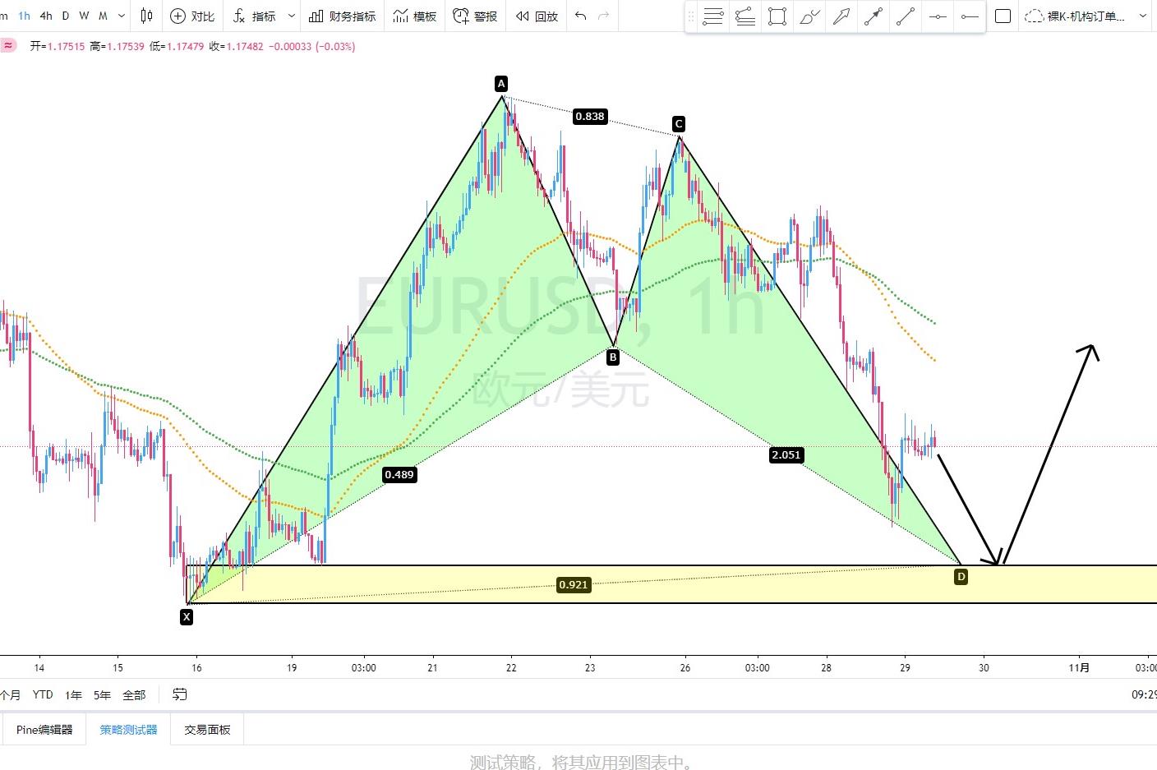Click the opening price value 1.17515
Image resolution: width=1157 pixels, height=770 pixels.
pyautogui.click(x=66, y=47)
